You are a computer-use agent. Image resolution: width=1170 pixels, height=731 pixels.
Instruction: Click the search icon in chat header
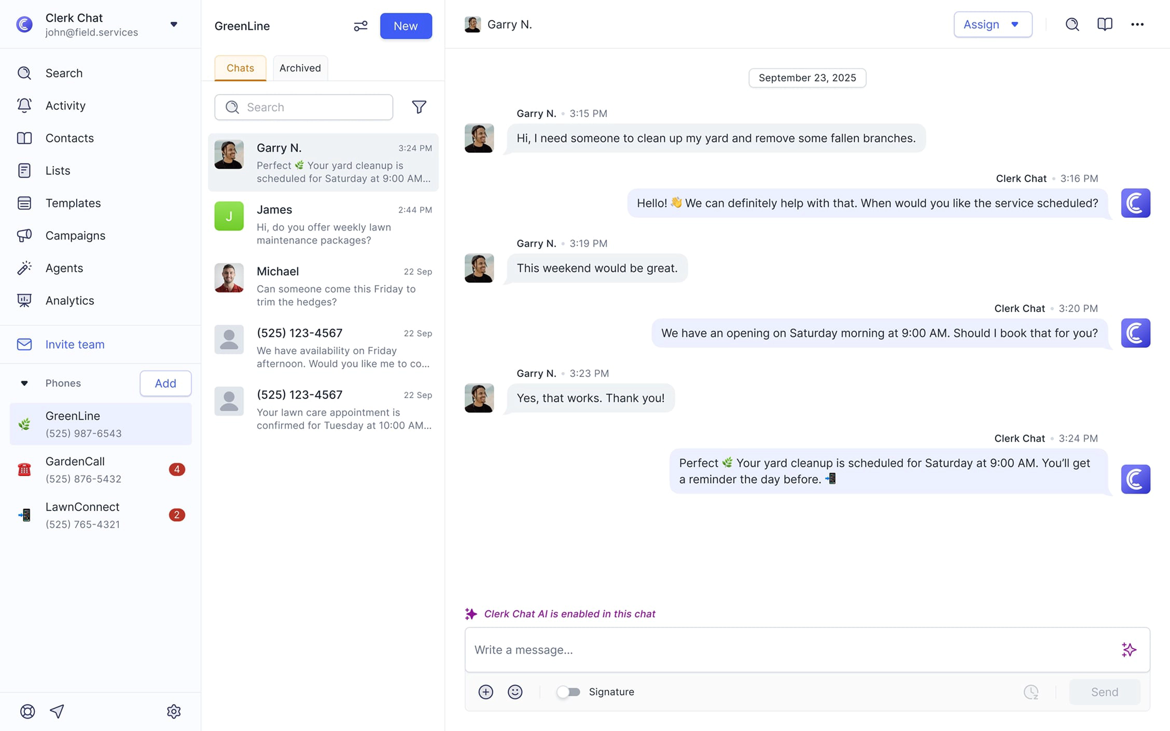(1072, 24)
